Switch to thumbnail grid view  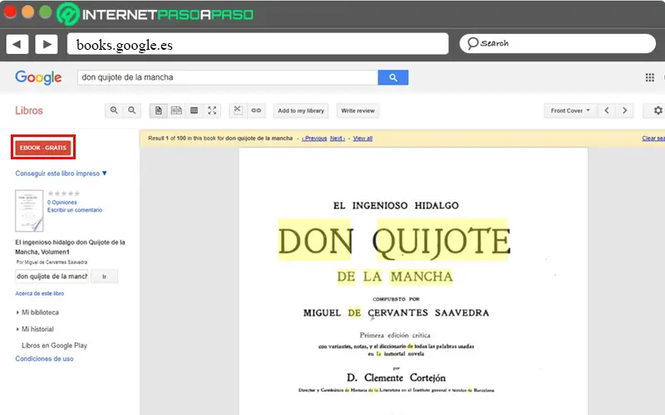(195, 110)
